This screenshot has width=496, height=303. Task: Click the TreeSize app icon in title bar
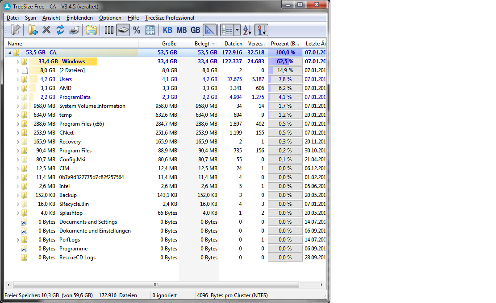[x=7, y=6]
